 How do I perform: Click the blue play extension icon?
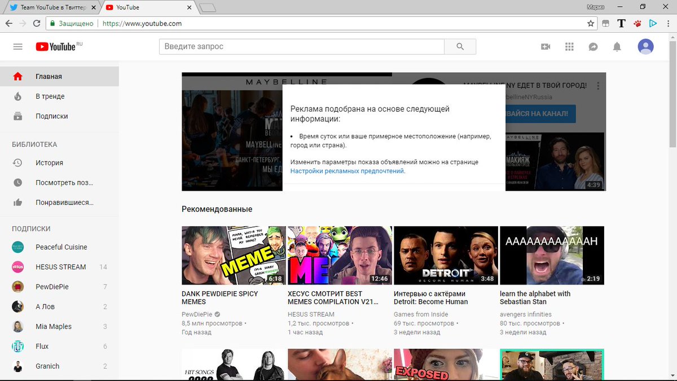coord(653,24)
